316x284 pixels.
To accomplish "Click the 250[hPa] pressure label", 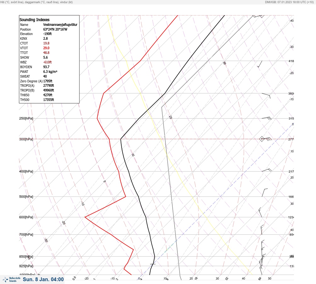I will click(26, 118).
